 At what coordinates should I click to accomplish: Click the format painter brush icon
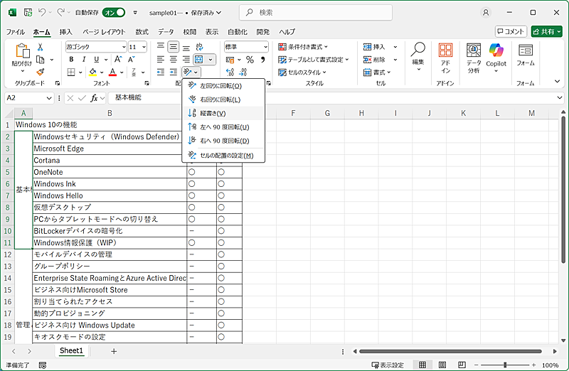(41, 72)
